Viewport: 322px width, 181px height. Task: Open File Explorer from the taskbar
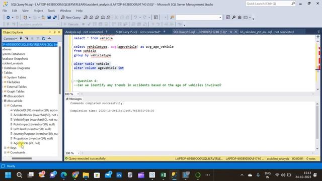(x=86, y=175)
